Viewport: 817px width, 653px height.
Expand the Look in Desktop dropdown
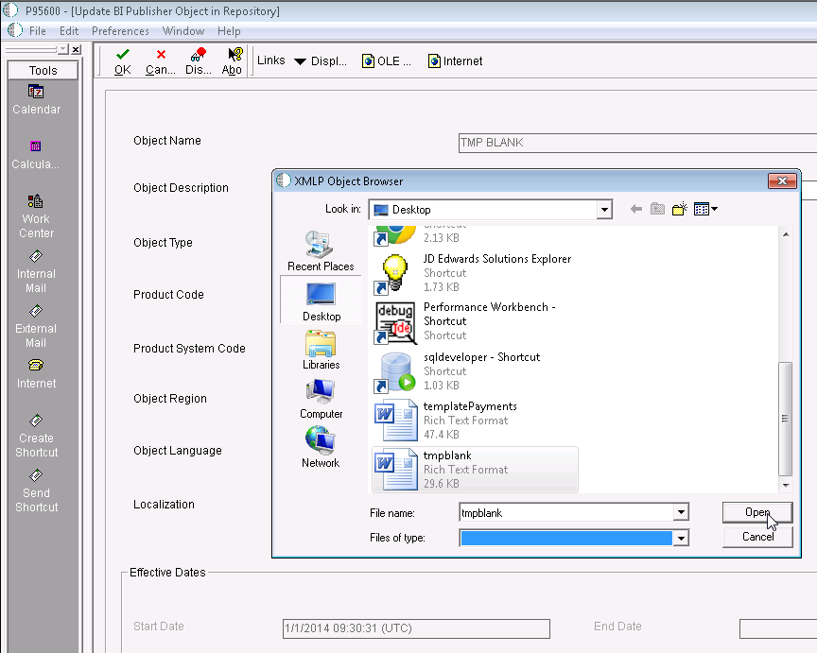coord(604,210)
